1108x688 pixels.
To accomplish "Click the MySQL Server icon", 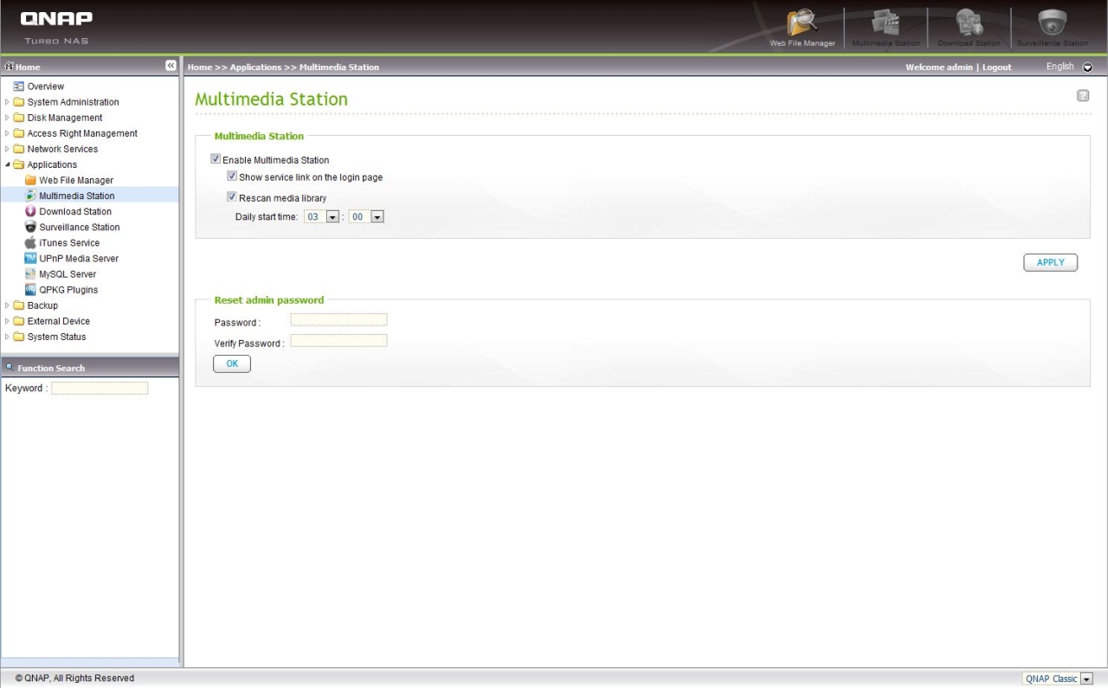I will 30,273.
